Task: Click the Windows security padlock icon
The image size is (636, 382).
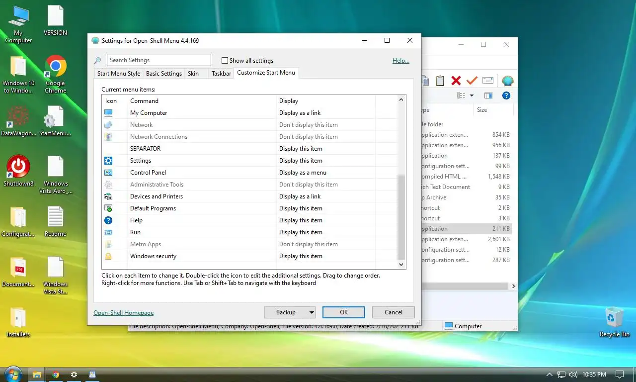Action: pos(108,256)
